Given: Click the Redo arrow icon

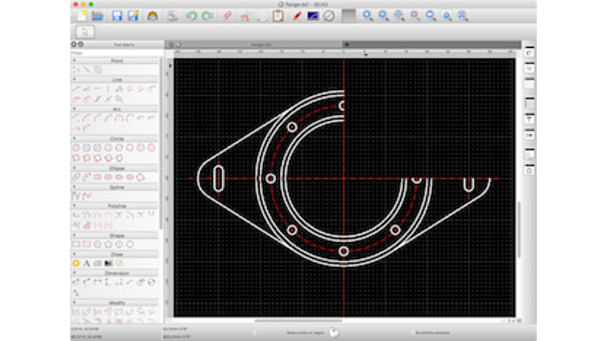Looking at the screenshot, I should (x=207, y=15).
